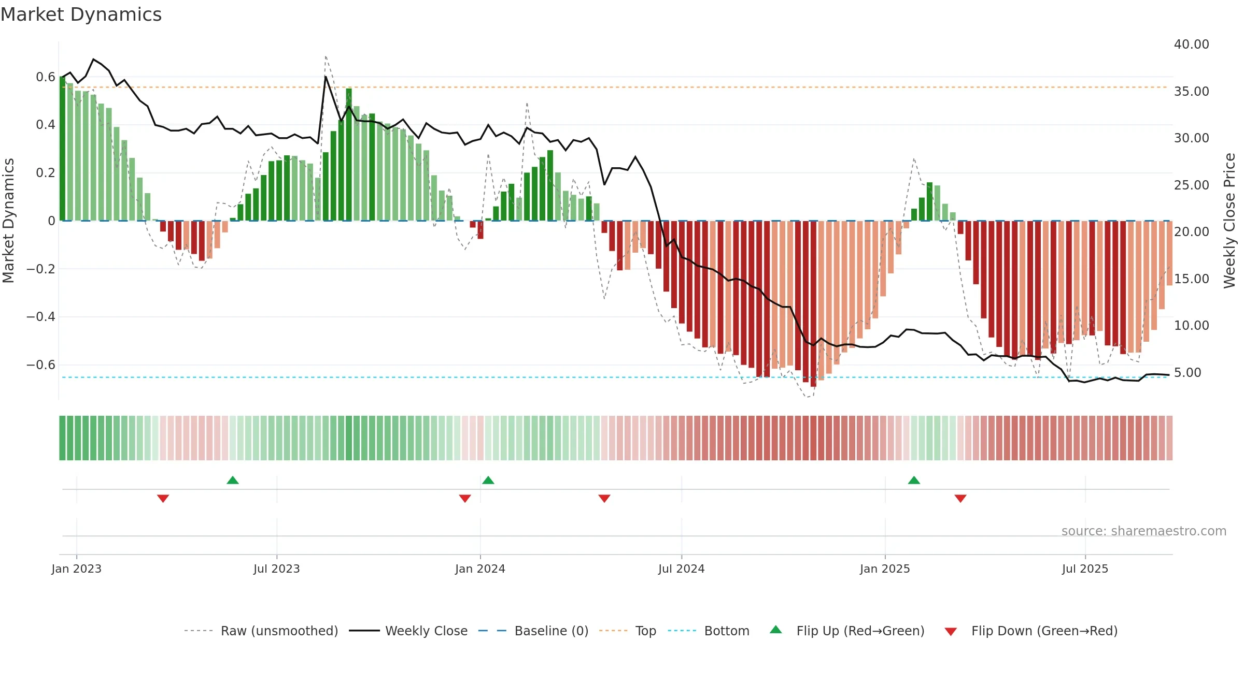Viewport: 1244px width, 699px height.
Task: Click the red flip-down marker around April 2024
Action: [604, 499]
